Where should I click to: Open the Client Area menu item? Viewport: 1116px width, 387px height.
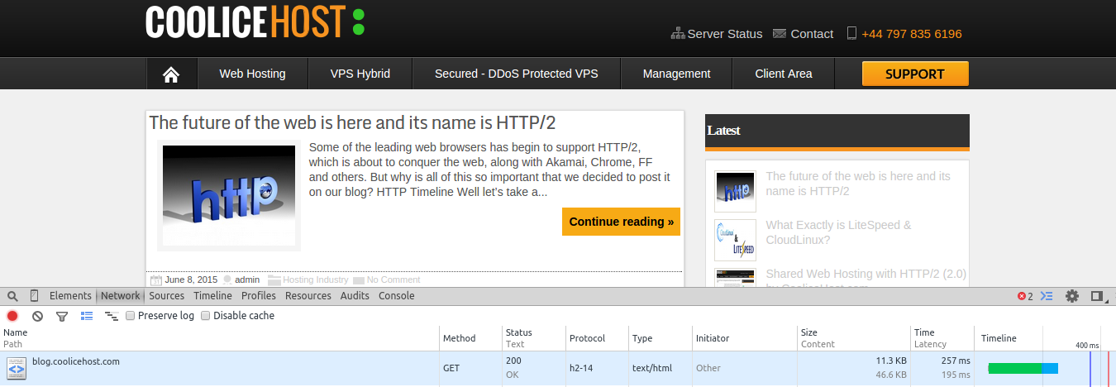click(784, 74)
